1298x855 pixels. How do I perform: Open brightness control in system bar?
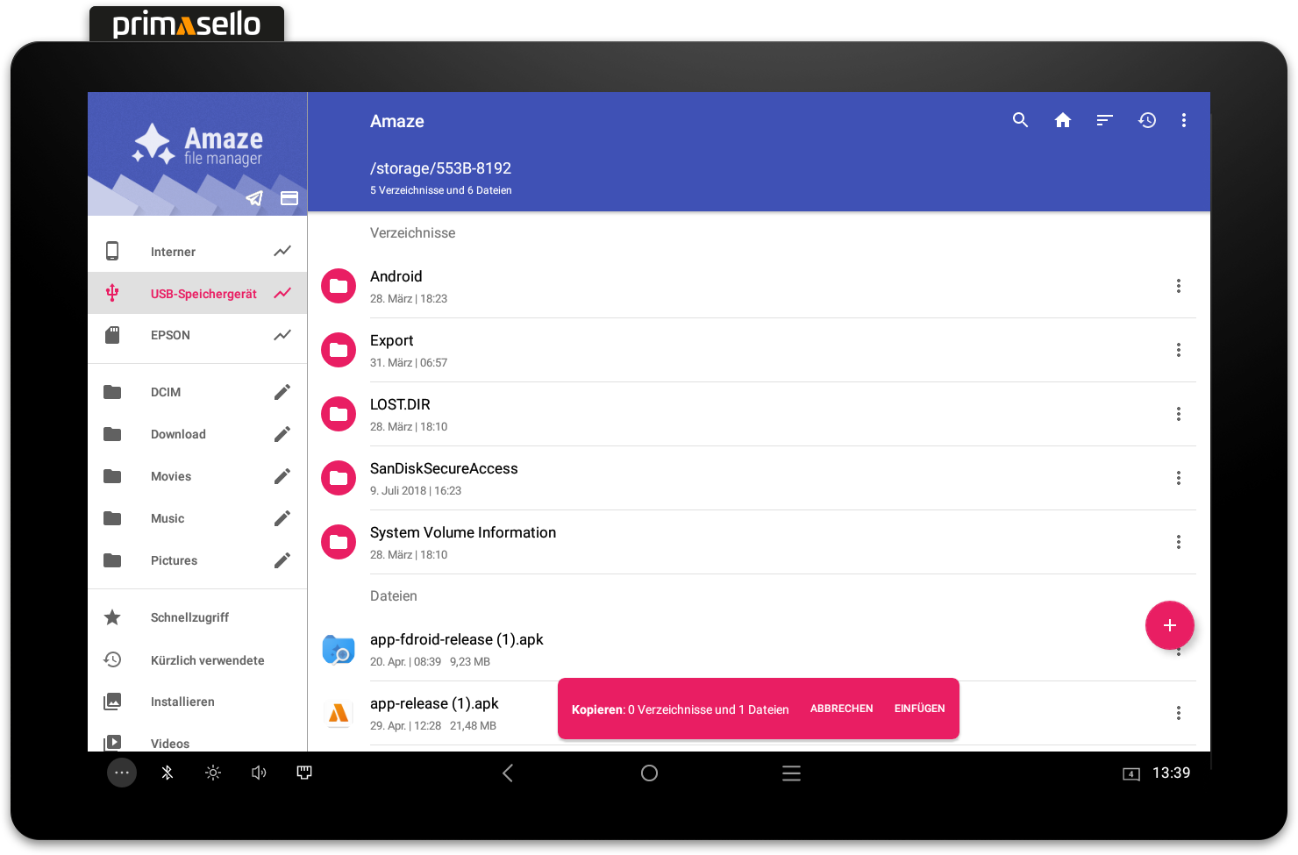coord(213,773)
